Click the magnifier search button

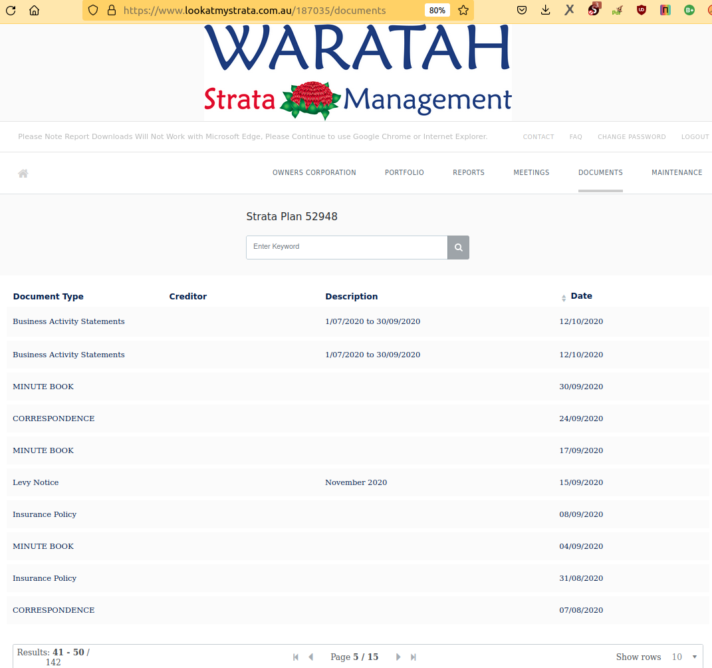(458, 248)
